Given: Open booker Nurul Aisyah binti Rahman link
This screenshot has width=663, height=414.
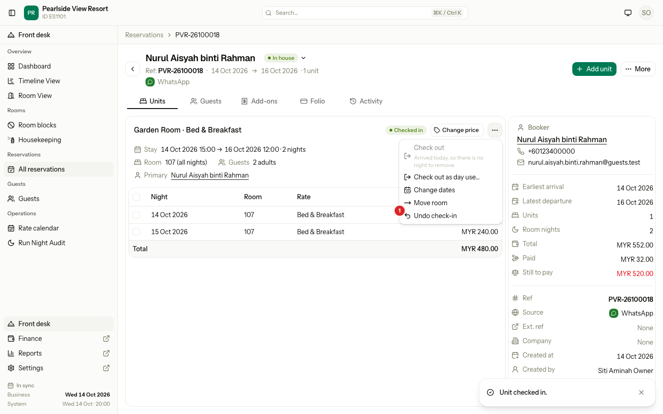Looking at the screenshot, I should click(562, 140).
